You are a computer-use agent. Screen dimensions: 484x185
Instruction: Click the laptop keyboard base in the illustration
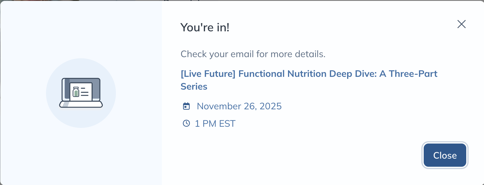pyautogui.click(x=81, y=104)
